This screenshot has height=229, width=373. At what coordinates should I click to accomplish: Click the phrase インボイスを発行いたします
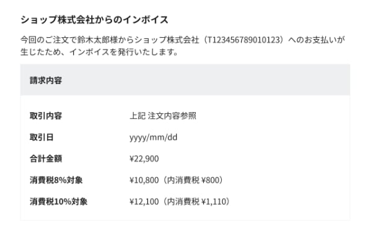click(x=123, y=52)
